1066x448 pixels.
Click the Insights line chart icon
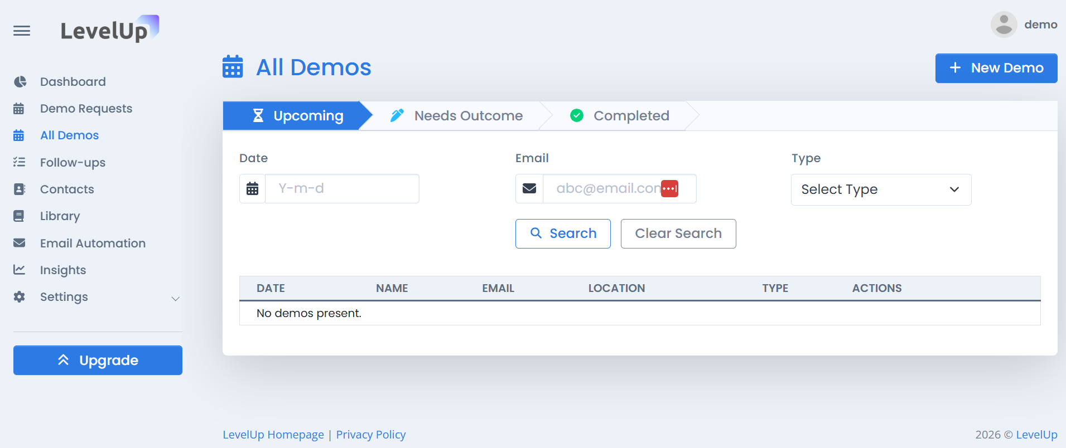pyautogui.click(x=20, y=270)
